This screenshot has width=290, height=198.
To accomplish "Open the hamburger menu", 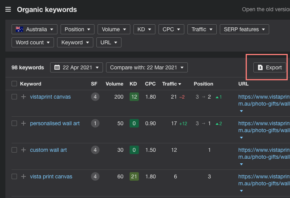I will click(x=8, y=9).
